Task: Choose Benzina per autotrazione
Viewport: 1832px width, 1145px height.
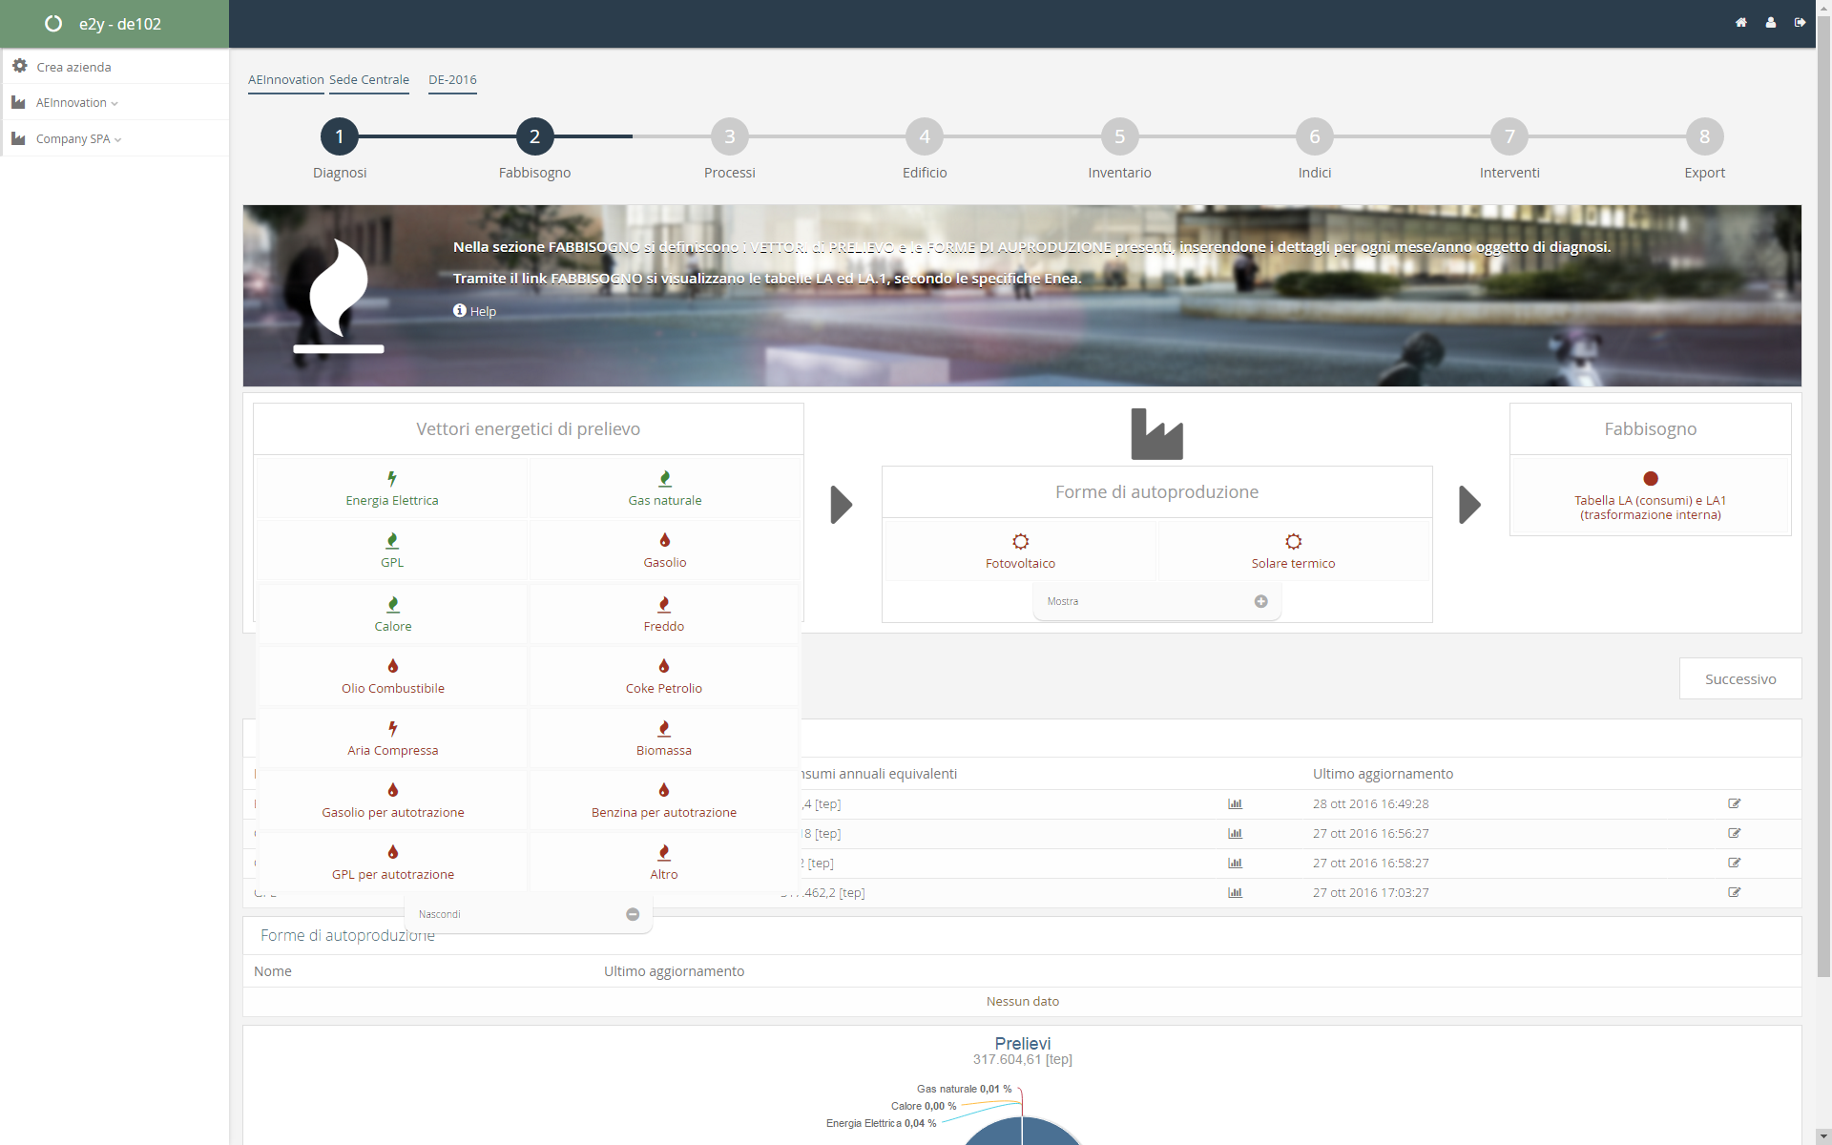Action: [664, 801]
